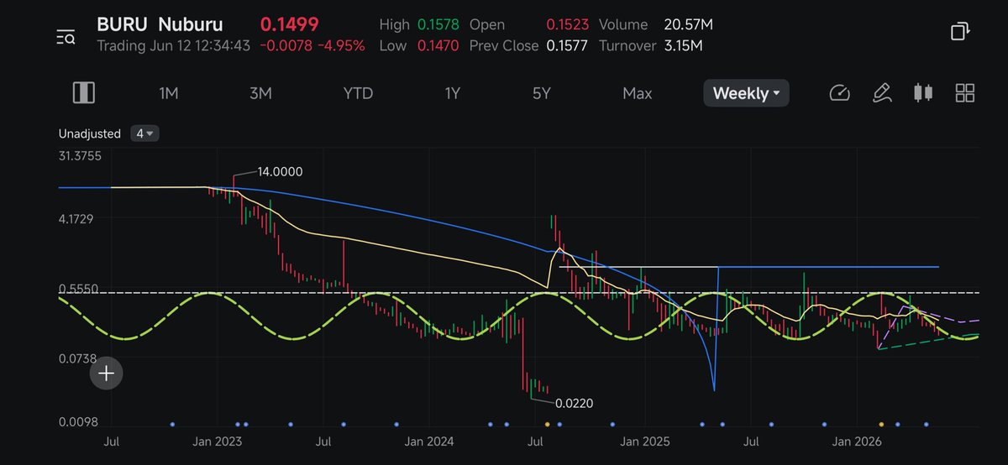
Task: Tap the BURU Nuburu ticker title
Action: pyautogui.click(x=160, y=25)
